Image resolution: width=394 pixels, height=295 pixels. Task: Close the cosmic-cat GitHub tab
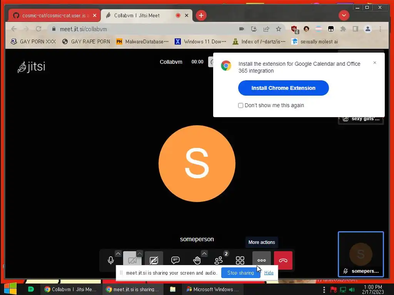pos(95,15)
